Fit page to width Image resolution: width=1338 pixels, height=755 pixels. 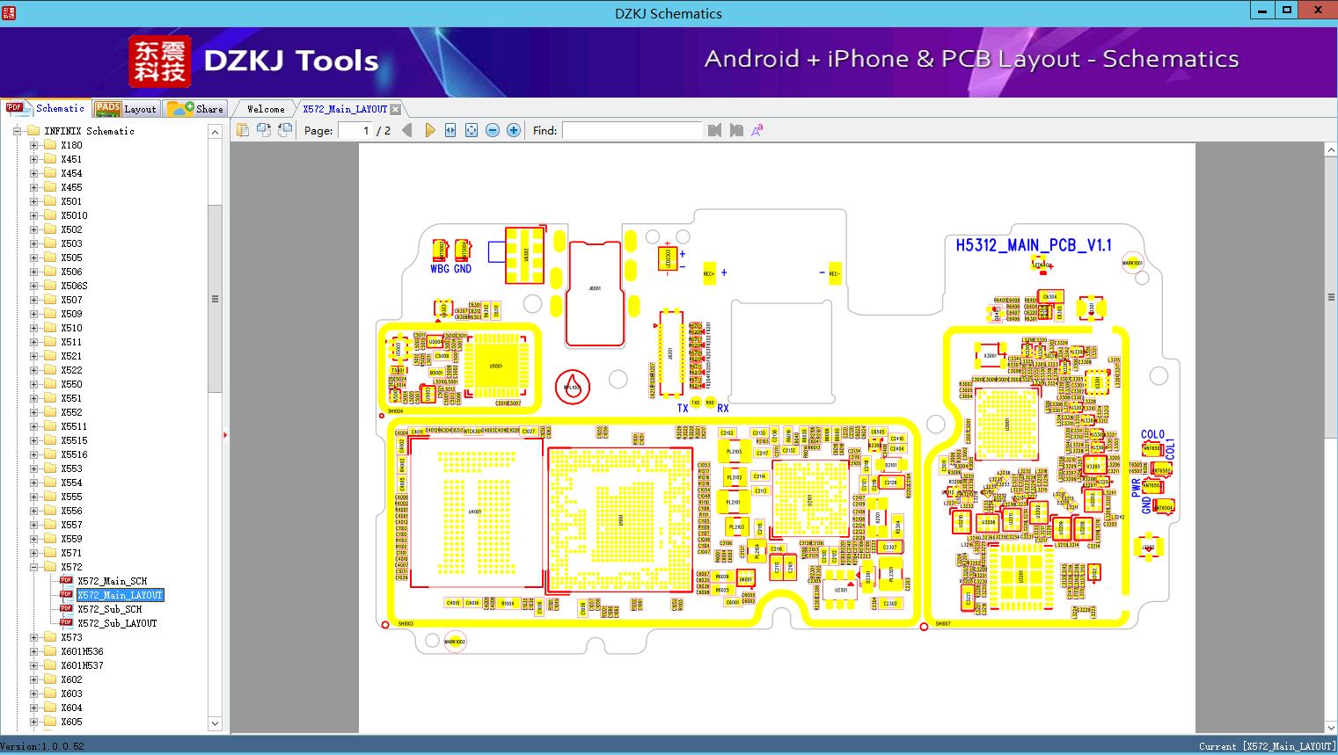click(x=450, y=130)
